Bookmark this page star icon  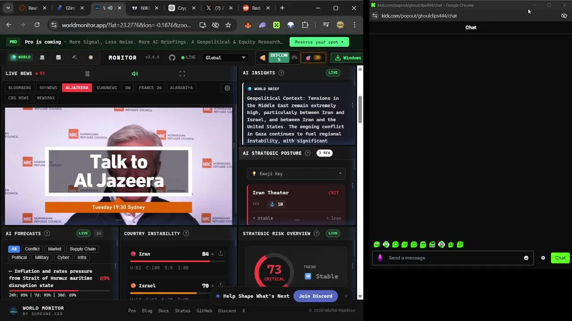click(x=228, y=25)
